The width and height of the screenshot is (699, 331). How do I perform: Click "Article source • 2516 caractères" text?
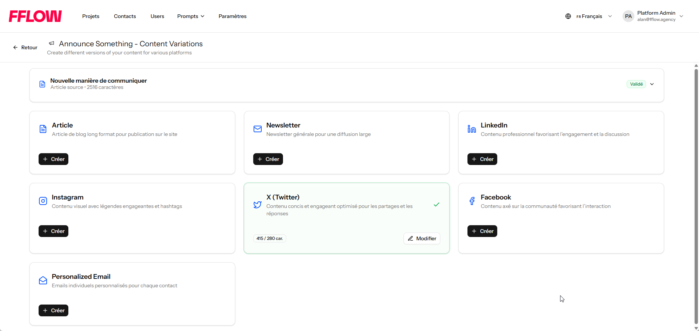87,87
